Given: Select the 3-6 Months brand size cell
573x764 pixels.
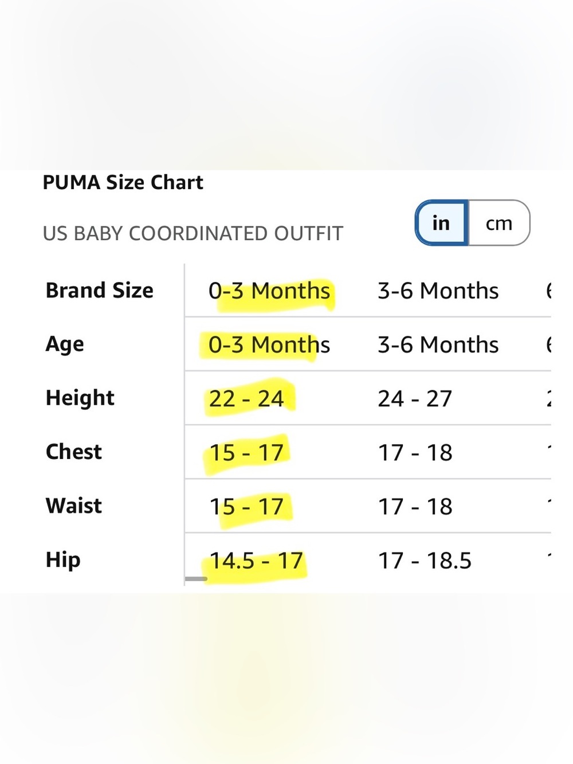Looking at the screenshot, I should pyautogui.click(x=438, y=291).
